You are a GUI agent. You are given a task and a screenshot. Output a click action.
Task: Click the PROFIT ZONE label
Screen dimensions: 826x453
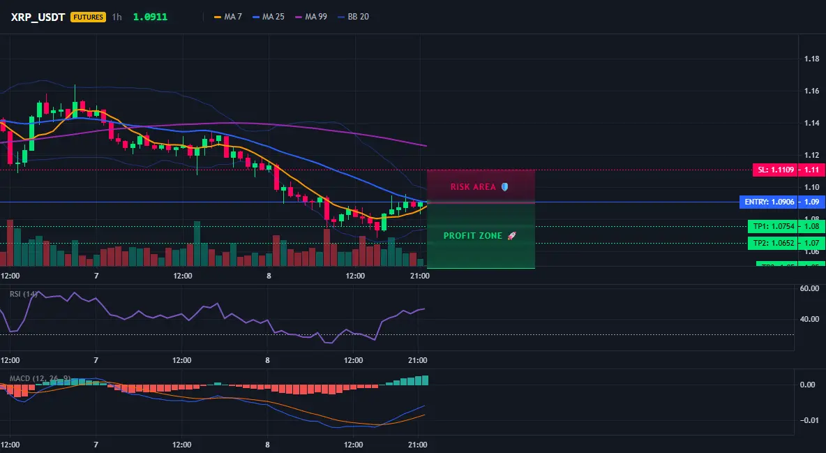click(x=472, y=236)
